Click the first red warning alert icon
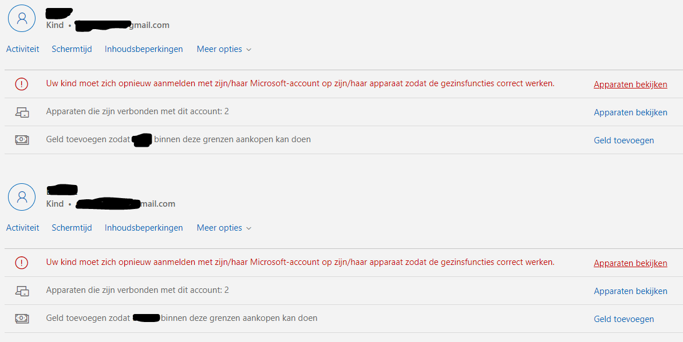This screenshot has width=683, height=342. (22, 84)
